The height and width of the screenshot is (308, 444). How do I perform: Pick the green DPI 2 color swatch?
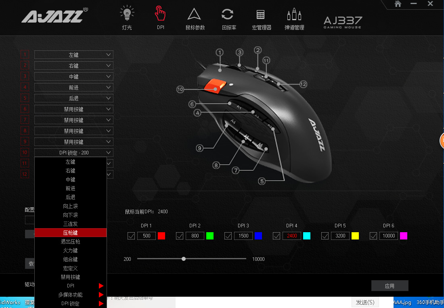pos(210,235)
